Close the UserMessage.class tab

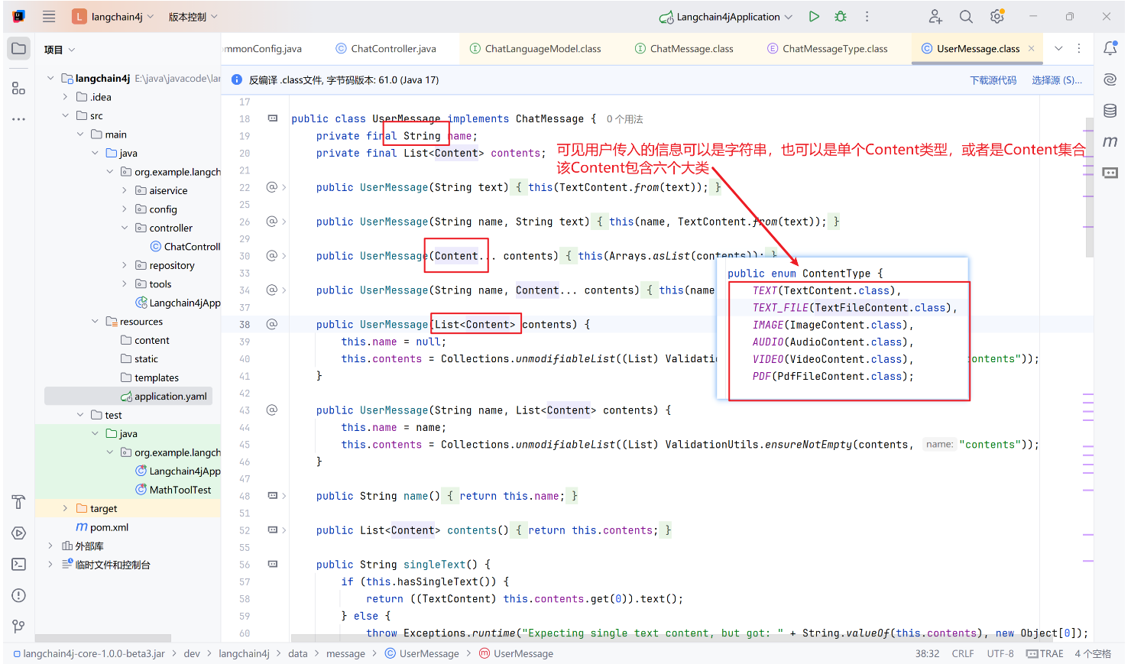point(1032,48)
